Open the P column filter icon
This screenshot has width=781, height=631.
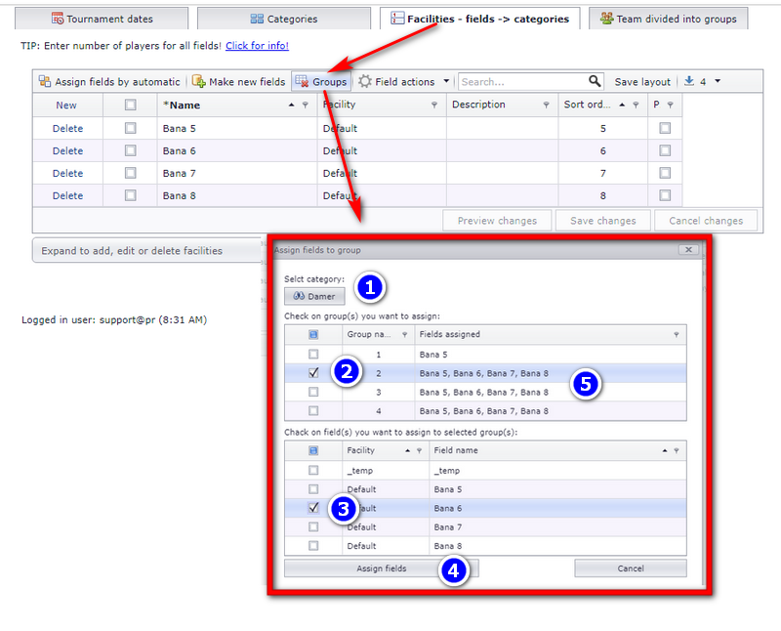[671, 105]
